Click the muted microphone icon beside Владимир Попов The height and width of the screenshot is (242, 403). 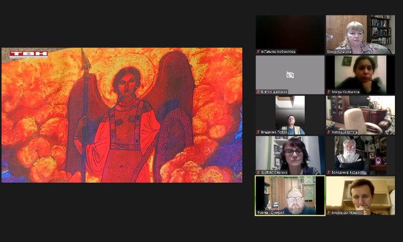[258, 132]
